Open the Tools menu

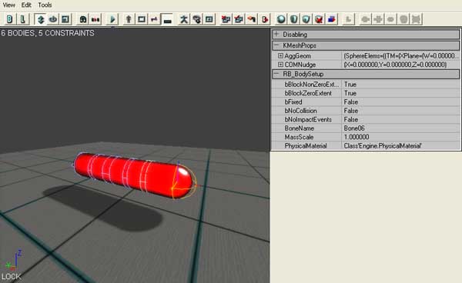(x=45, y=5)
